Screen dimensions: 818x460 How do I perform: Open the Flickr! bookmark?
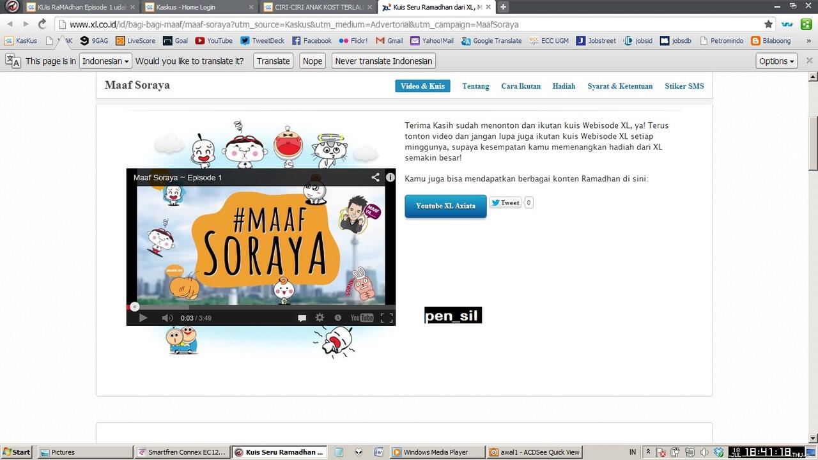coord(353,41)
